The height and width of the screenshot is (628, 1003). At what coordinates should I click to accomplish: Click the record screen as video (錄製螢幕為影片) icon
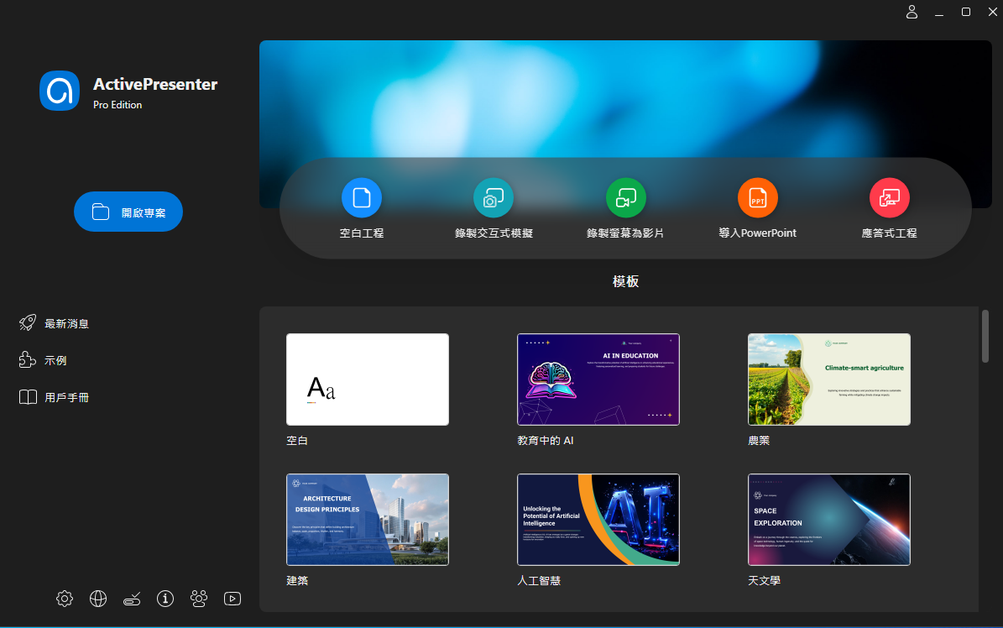(625, 198)
